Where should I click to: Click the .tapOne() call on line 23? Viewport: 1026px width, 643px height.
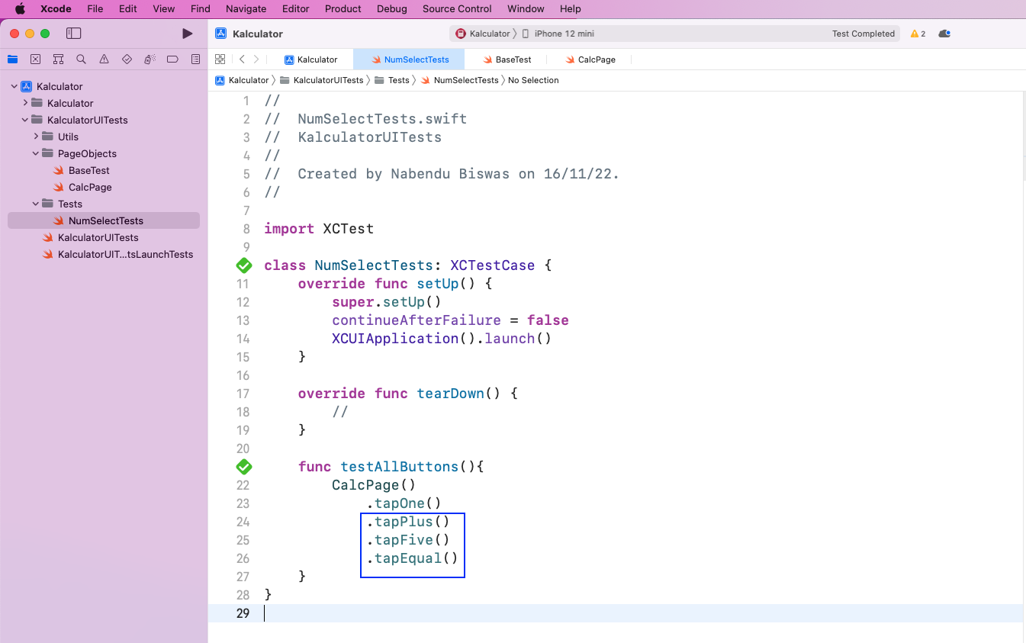tap(404, 503)
